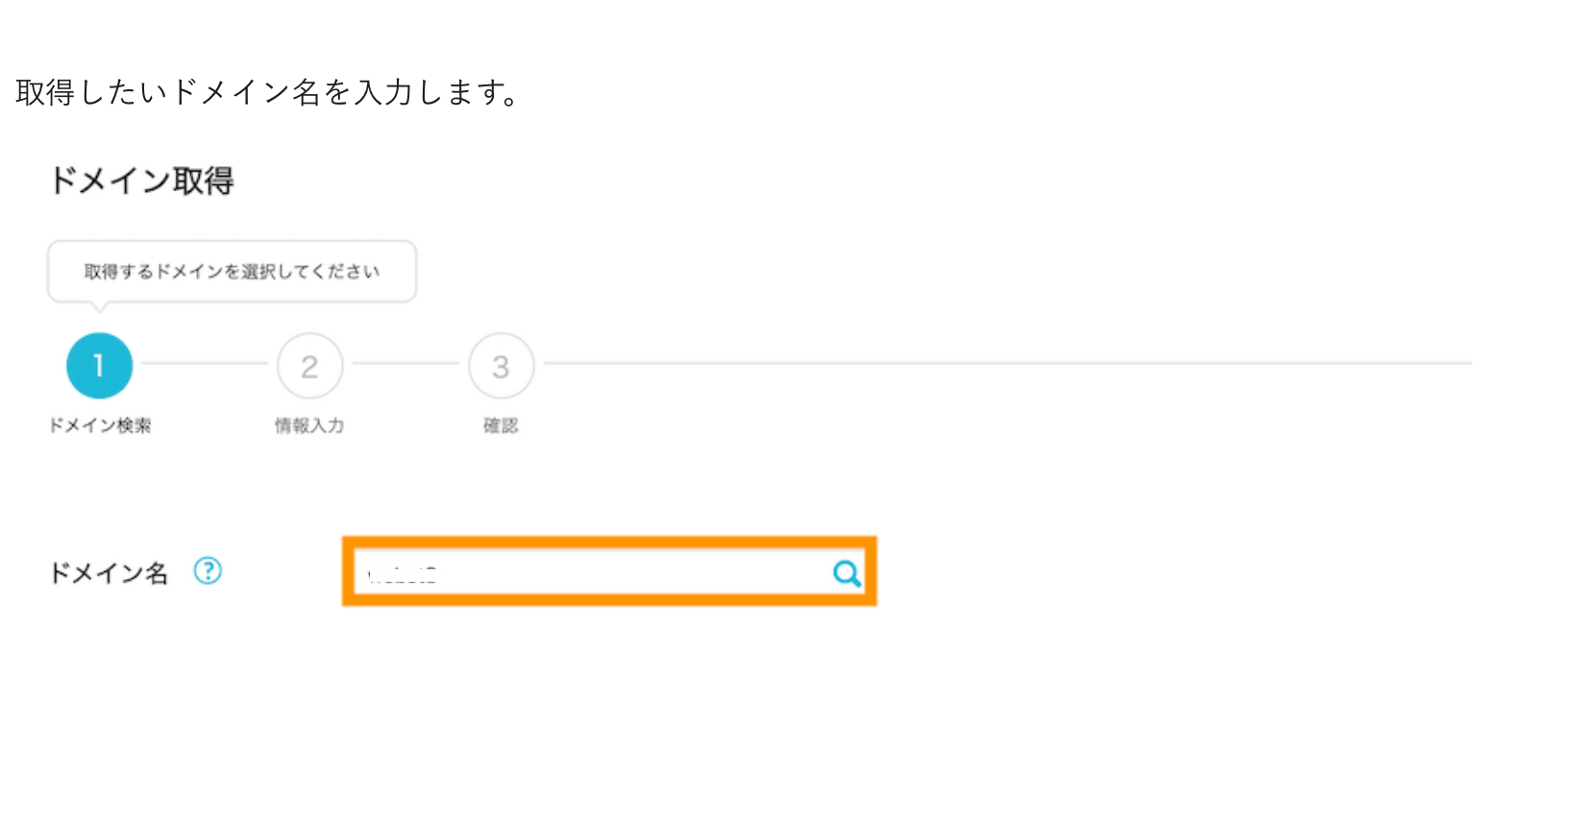The image size is (1572, 816).
Task: Click the domain search magnifier icon
Action: click(x=847, y=573)
